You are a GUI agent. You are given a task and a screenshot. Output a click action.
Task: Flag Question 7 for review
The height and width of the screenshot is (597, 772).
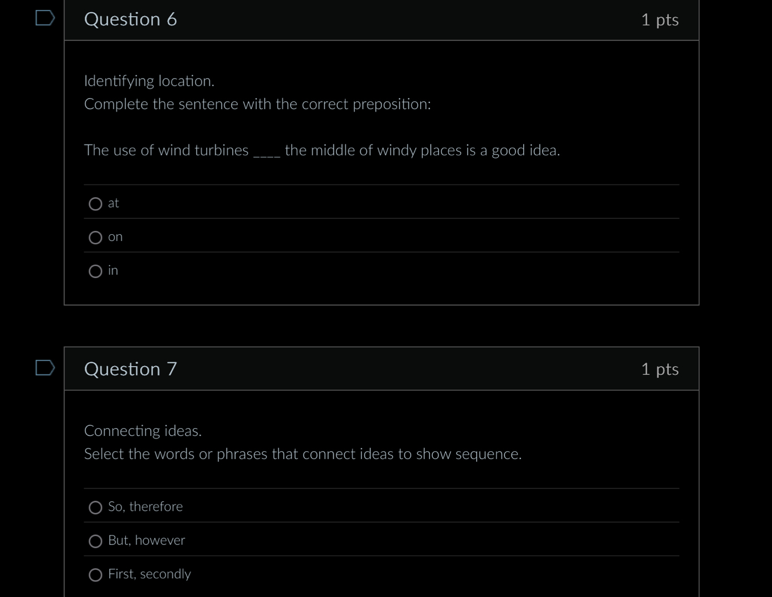(x=45, y=368)
